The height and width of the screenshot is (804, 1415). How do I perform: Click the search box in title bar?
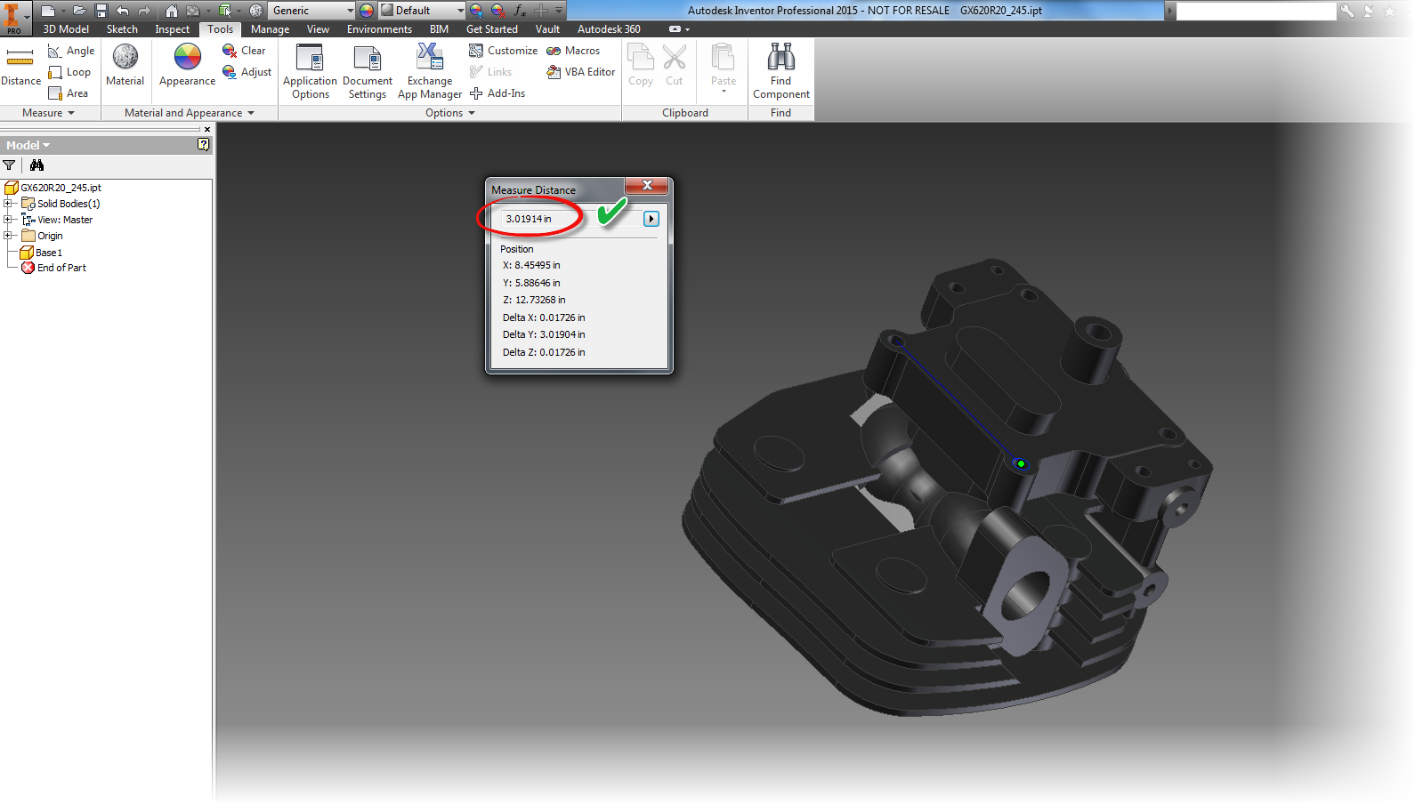(x=1256, y=11)
